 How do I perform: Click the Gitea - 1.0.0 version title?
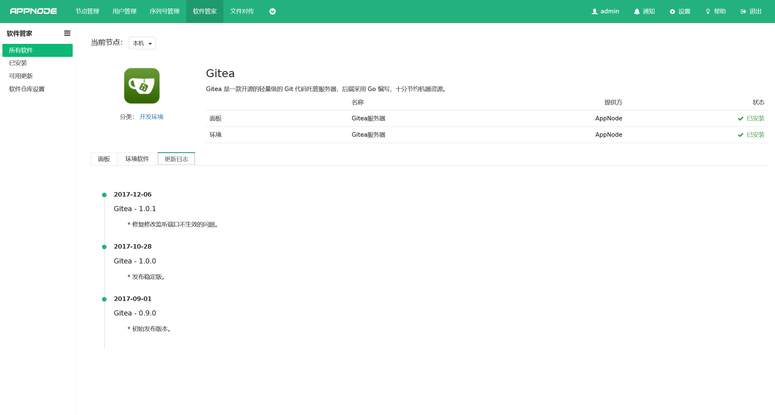[x=135, y=261]
